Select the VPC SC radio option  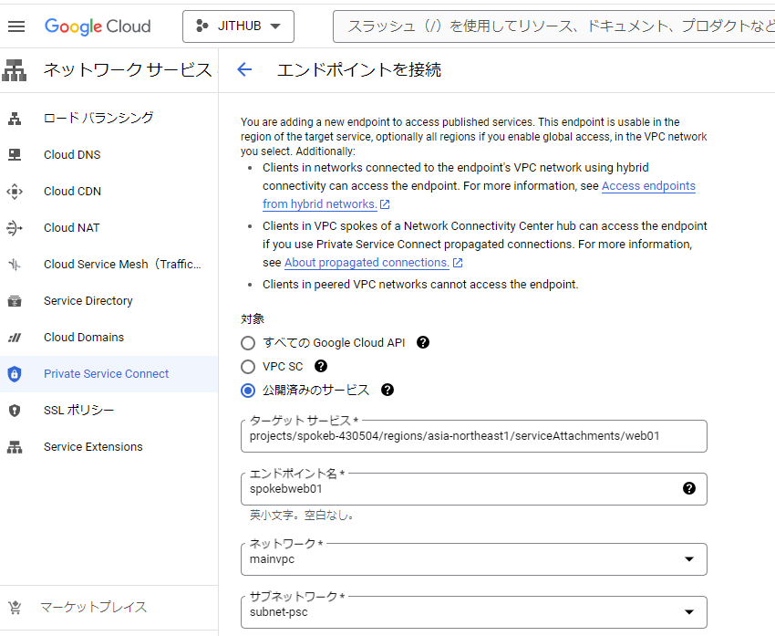coord(248,367)
